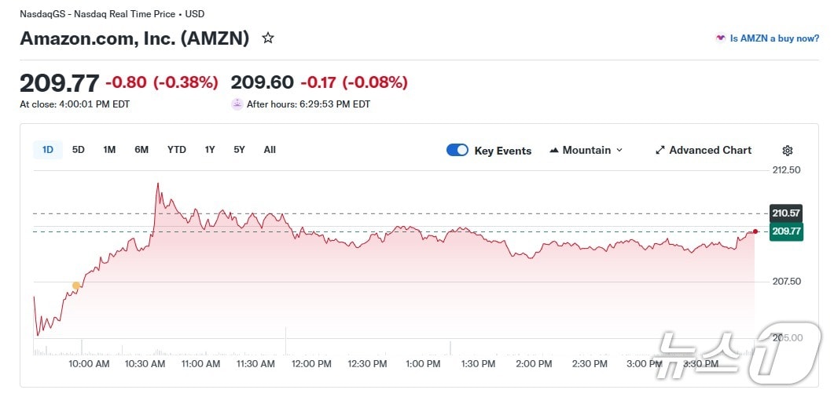Choose the YTD range tab
Viewport: 834px width, 397px height.
tap(177, 149)
